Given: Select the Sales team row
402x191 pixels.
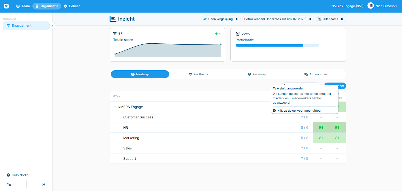Looking at the screenshot, I should [x=228, y=148].
